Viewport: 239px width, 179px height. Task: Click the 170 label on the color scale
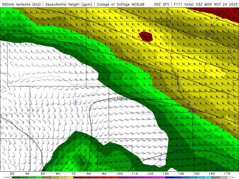click(227, 174)
